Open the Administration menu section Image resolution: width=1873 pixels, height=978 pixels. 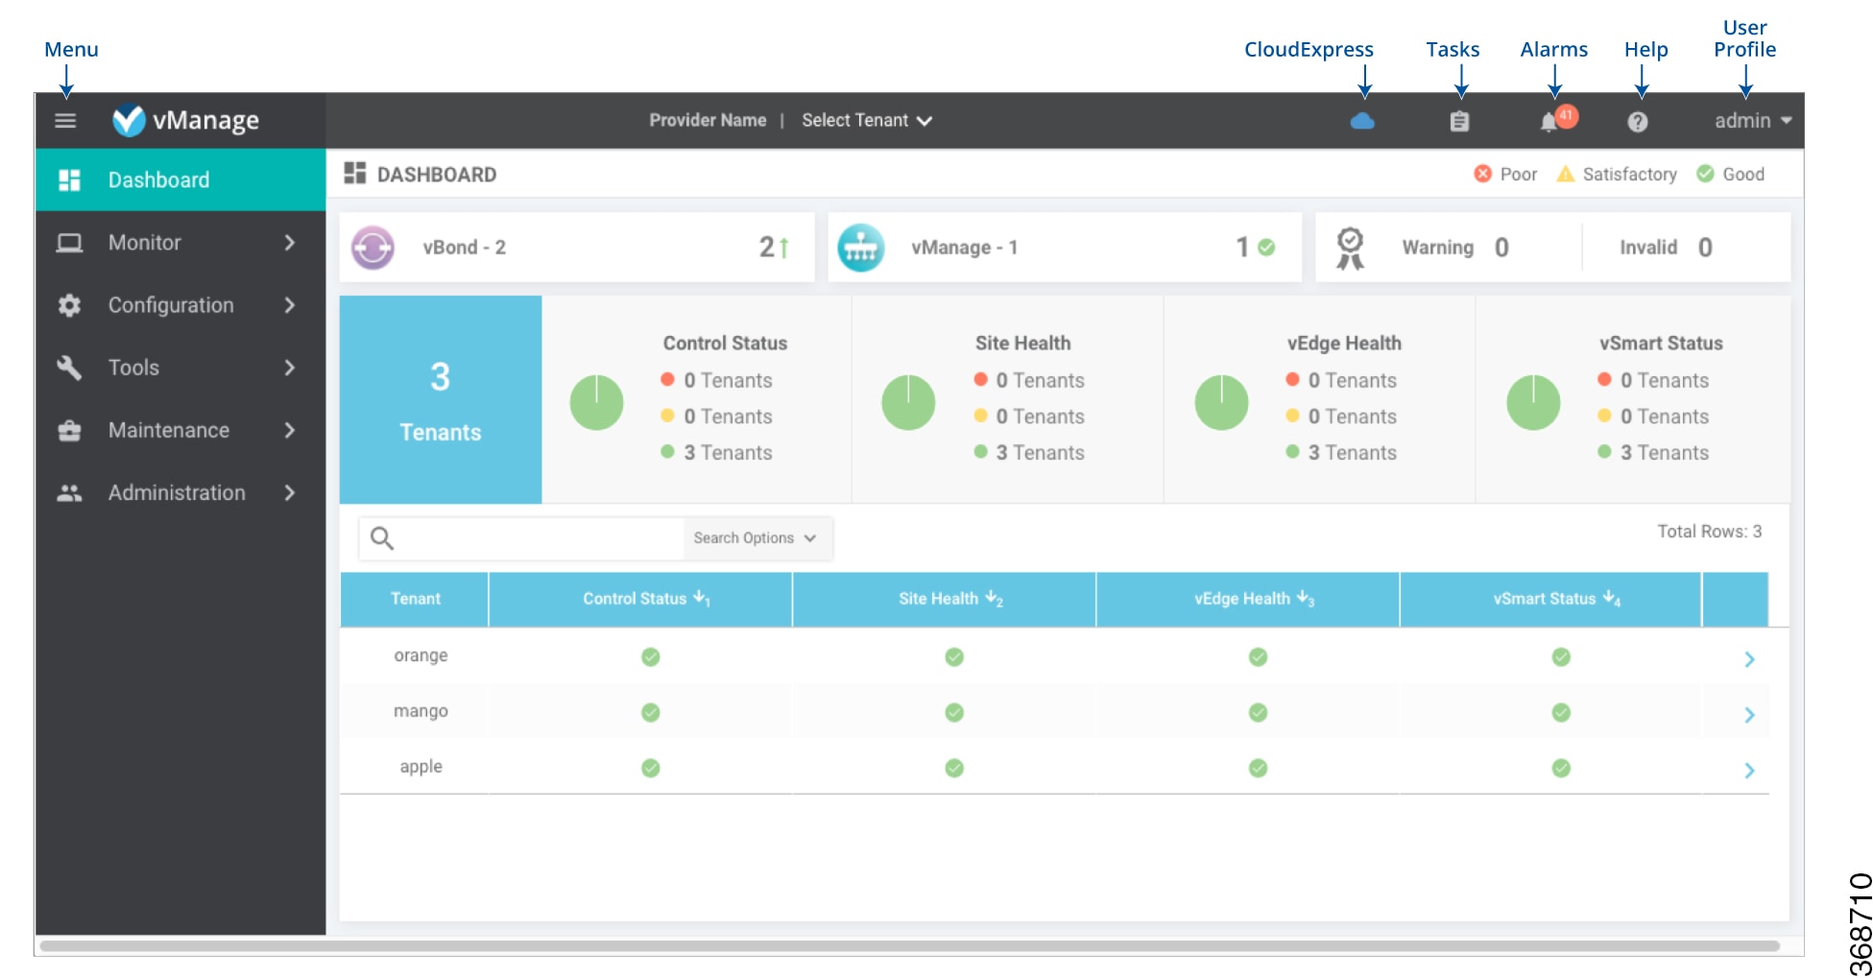[x=176, y=492]
